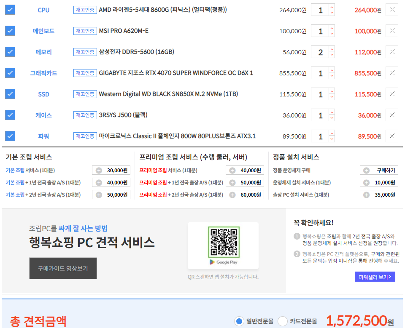Image resolution: width=405 pixels, height=328 pixels.
Task: Uncheck the SSD row checkbox
Action: click(x=10, y=94)
